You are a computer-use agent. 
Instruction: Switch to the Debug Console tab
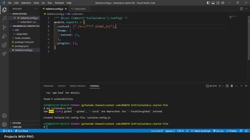coord(77,86)
